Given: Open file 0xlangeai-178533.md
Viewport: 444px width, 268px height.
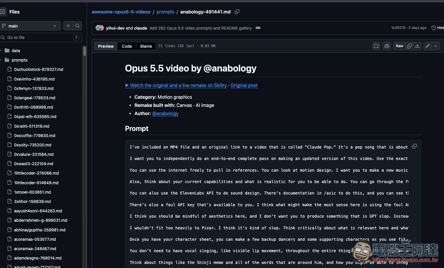Looking at the screenshot, I should [x=35, y=98].
